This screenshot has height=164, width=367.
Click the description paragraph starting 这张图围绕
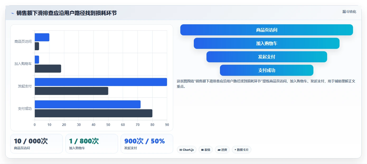(266, 84)
